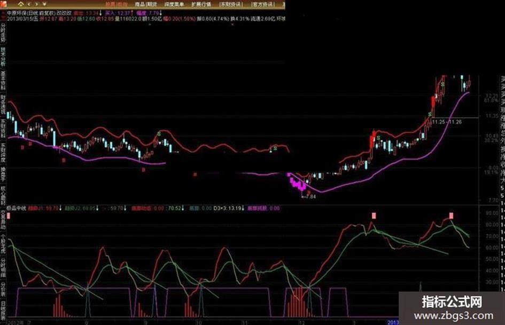The height and width of the screenshot is (325, 505).
Task: Go forward using the right arrow icon
Action: [x=36, y=4]
